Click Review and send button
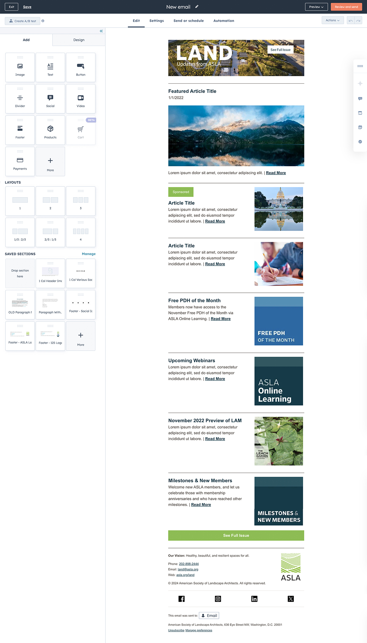This screenshot has width=367, height=643. 346,7
